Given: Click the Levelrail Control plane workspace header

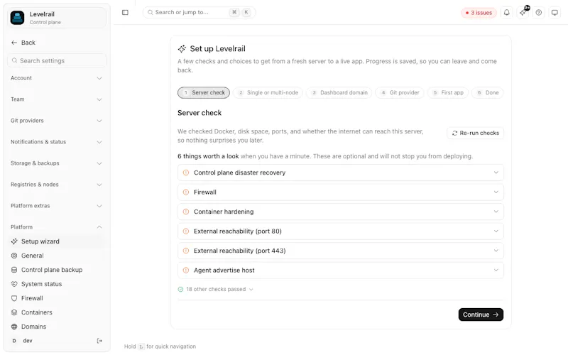Looking at the screenshot, I should 57,17.
